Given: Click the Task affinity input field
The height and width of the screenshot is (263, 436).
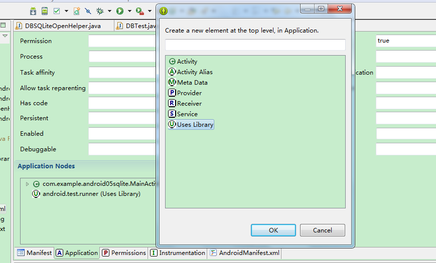Looking at the screenshot, I should (x=122, y=73).
